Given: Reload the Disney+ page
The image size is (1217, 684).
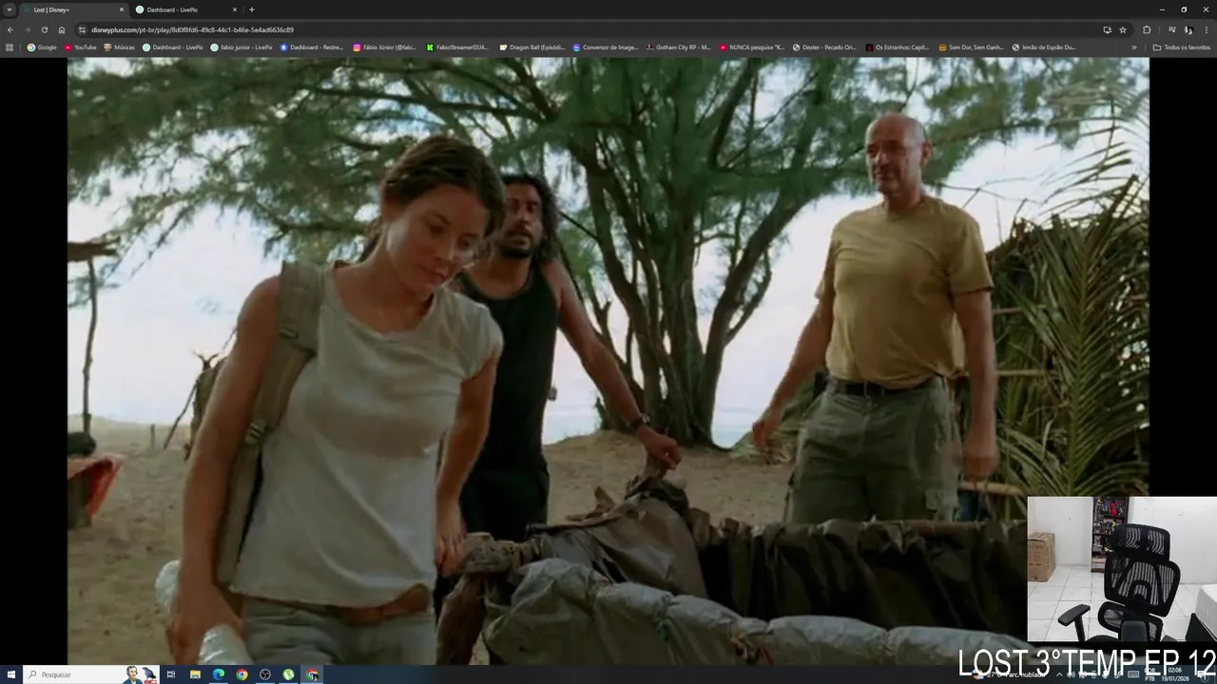Looking at the screenshot, I should [x=45, y=29].
